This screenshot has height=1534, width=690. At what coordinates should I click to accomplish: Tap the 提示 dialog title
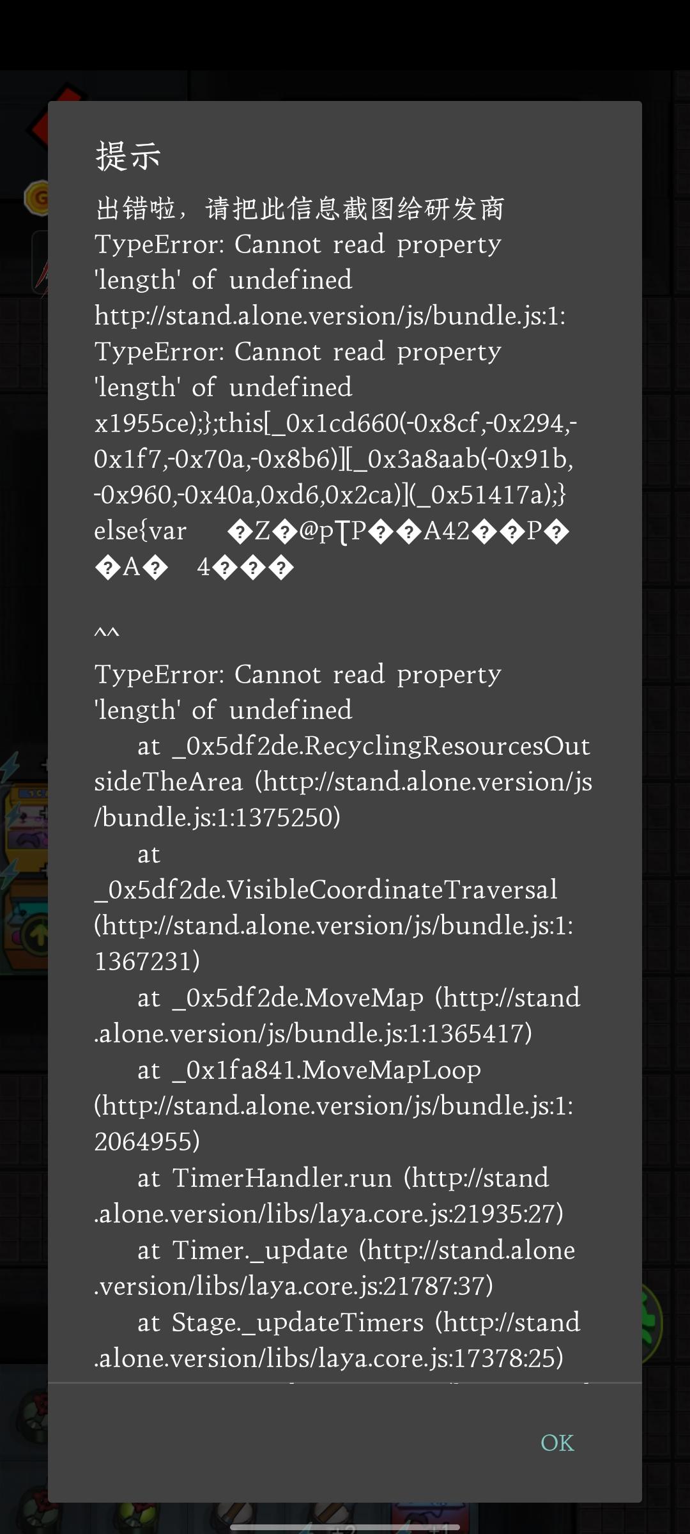tap(128, 155)
